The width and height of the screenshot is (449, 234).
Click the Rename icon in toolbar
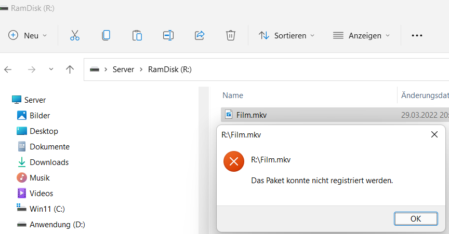point(168,35)
